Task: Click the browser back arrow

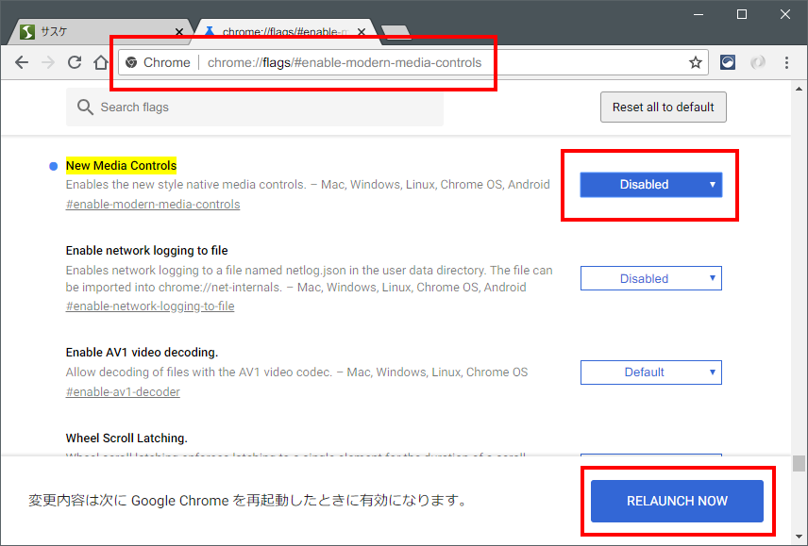Action: click(21, 63)
